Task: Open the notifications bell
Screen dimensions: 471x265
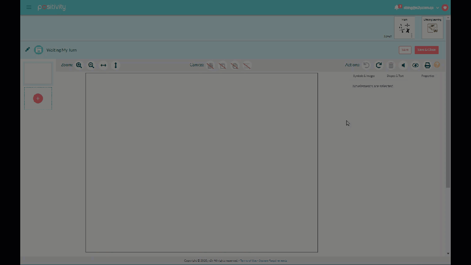Action: click(x=397, y=7)
